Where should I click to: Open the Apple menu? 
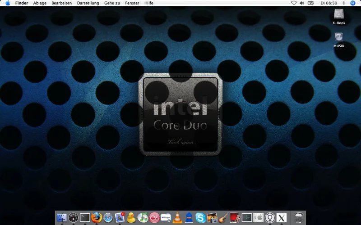(8, 3)
